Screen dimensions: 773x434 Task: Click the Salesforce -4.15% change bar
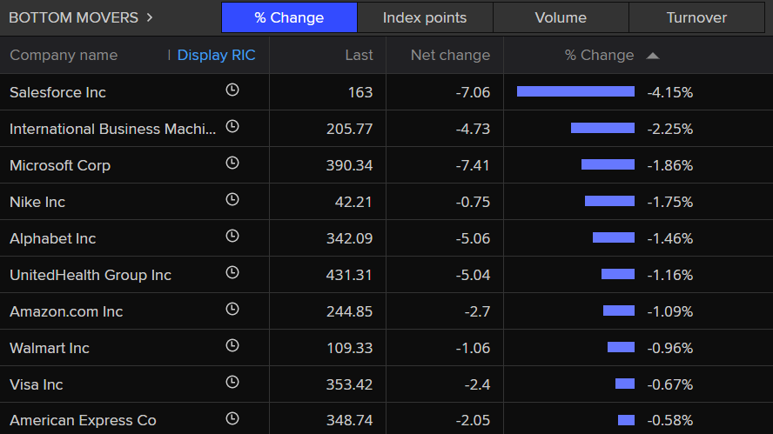(575, 91)
